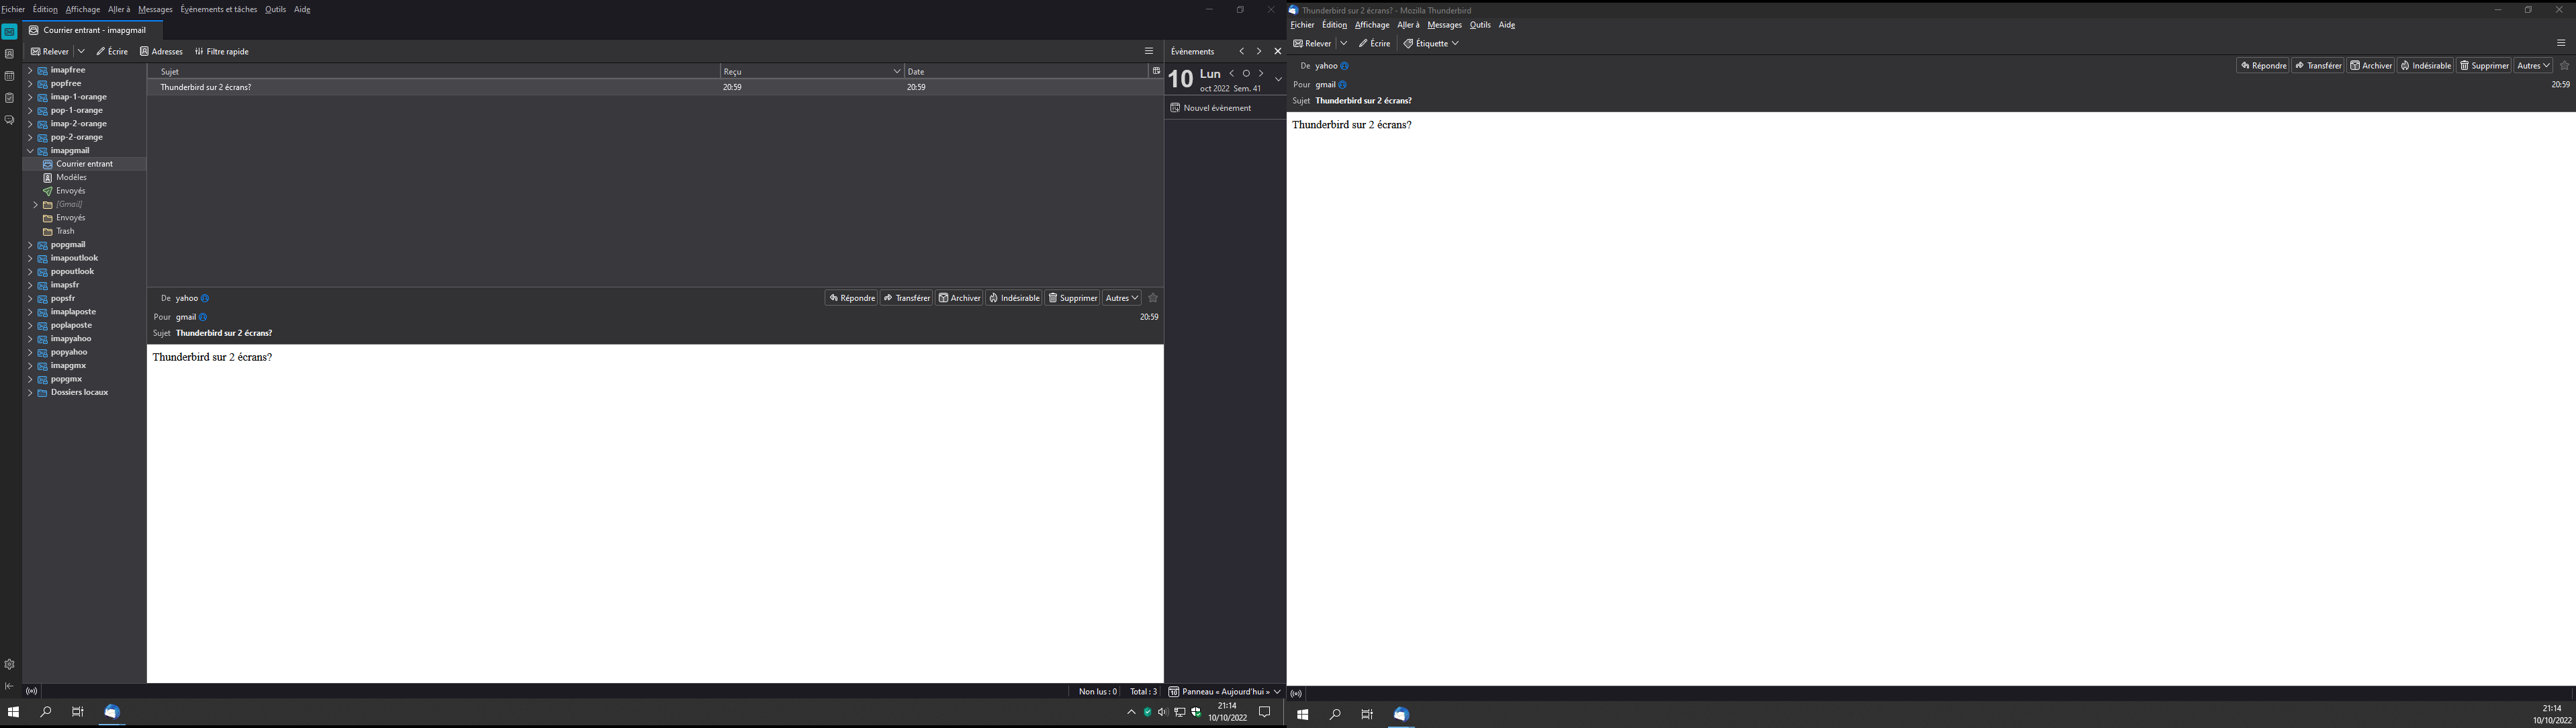Open Messages menu in the right window
Viewport: 2576px width, 728px height.
pos(1444,25)
